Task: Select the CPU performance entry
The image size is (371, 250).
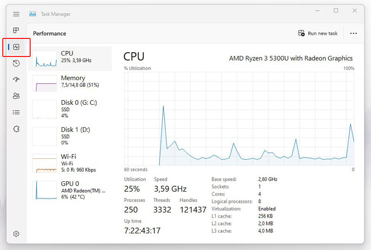Action: 70,59
